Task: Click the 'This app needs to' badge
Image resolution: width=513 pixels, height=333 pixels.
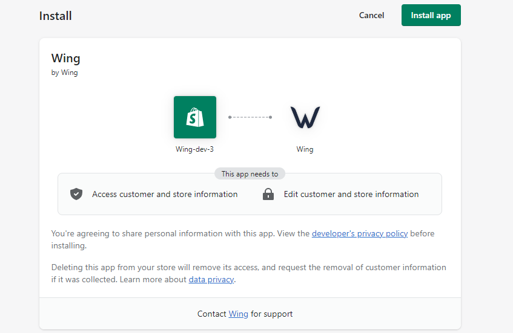Action: (x=250, y=174)
